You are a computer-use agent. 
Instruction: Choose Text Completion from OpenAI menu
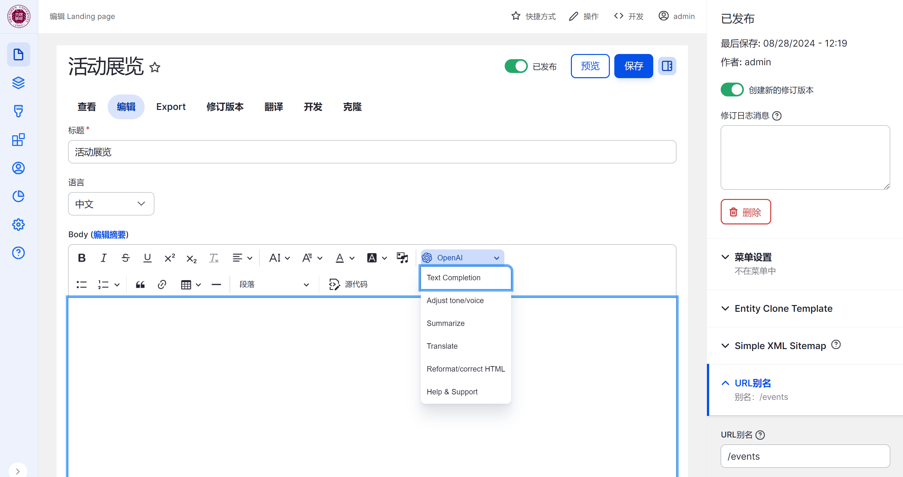click(466, 278)
